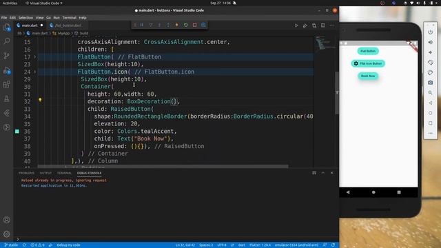
Task: Click Activities in the Ubuntu top bar
Action: point(10,3)
